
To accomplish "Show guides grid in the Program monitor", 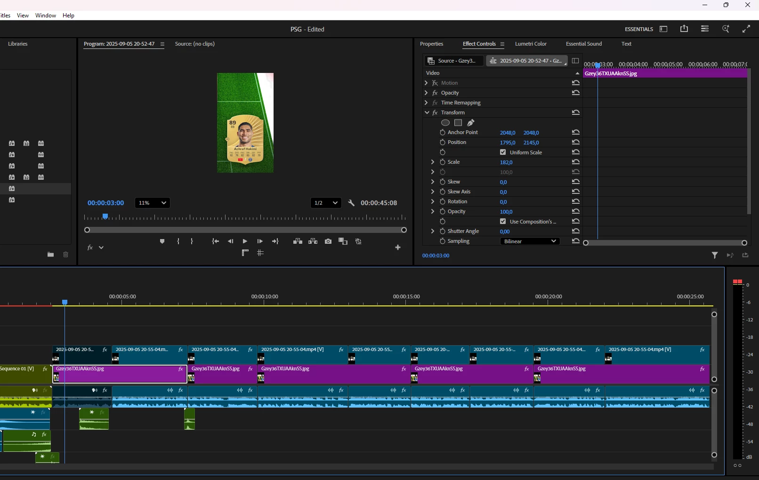I will click(x=260, y=253).
